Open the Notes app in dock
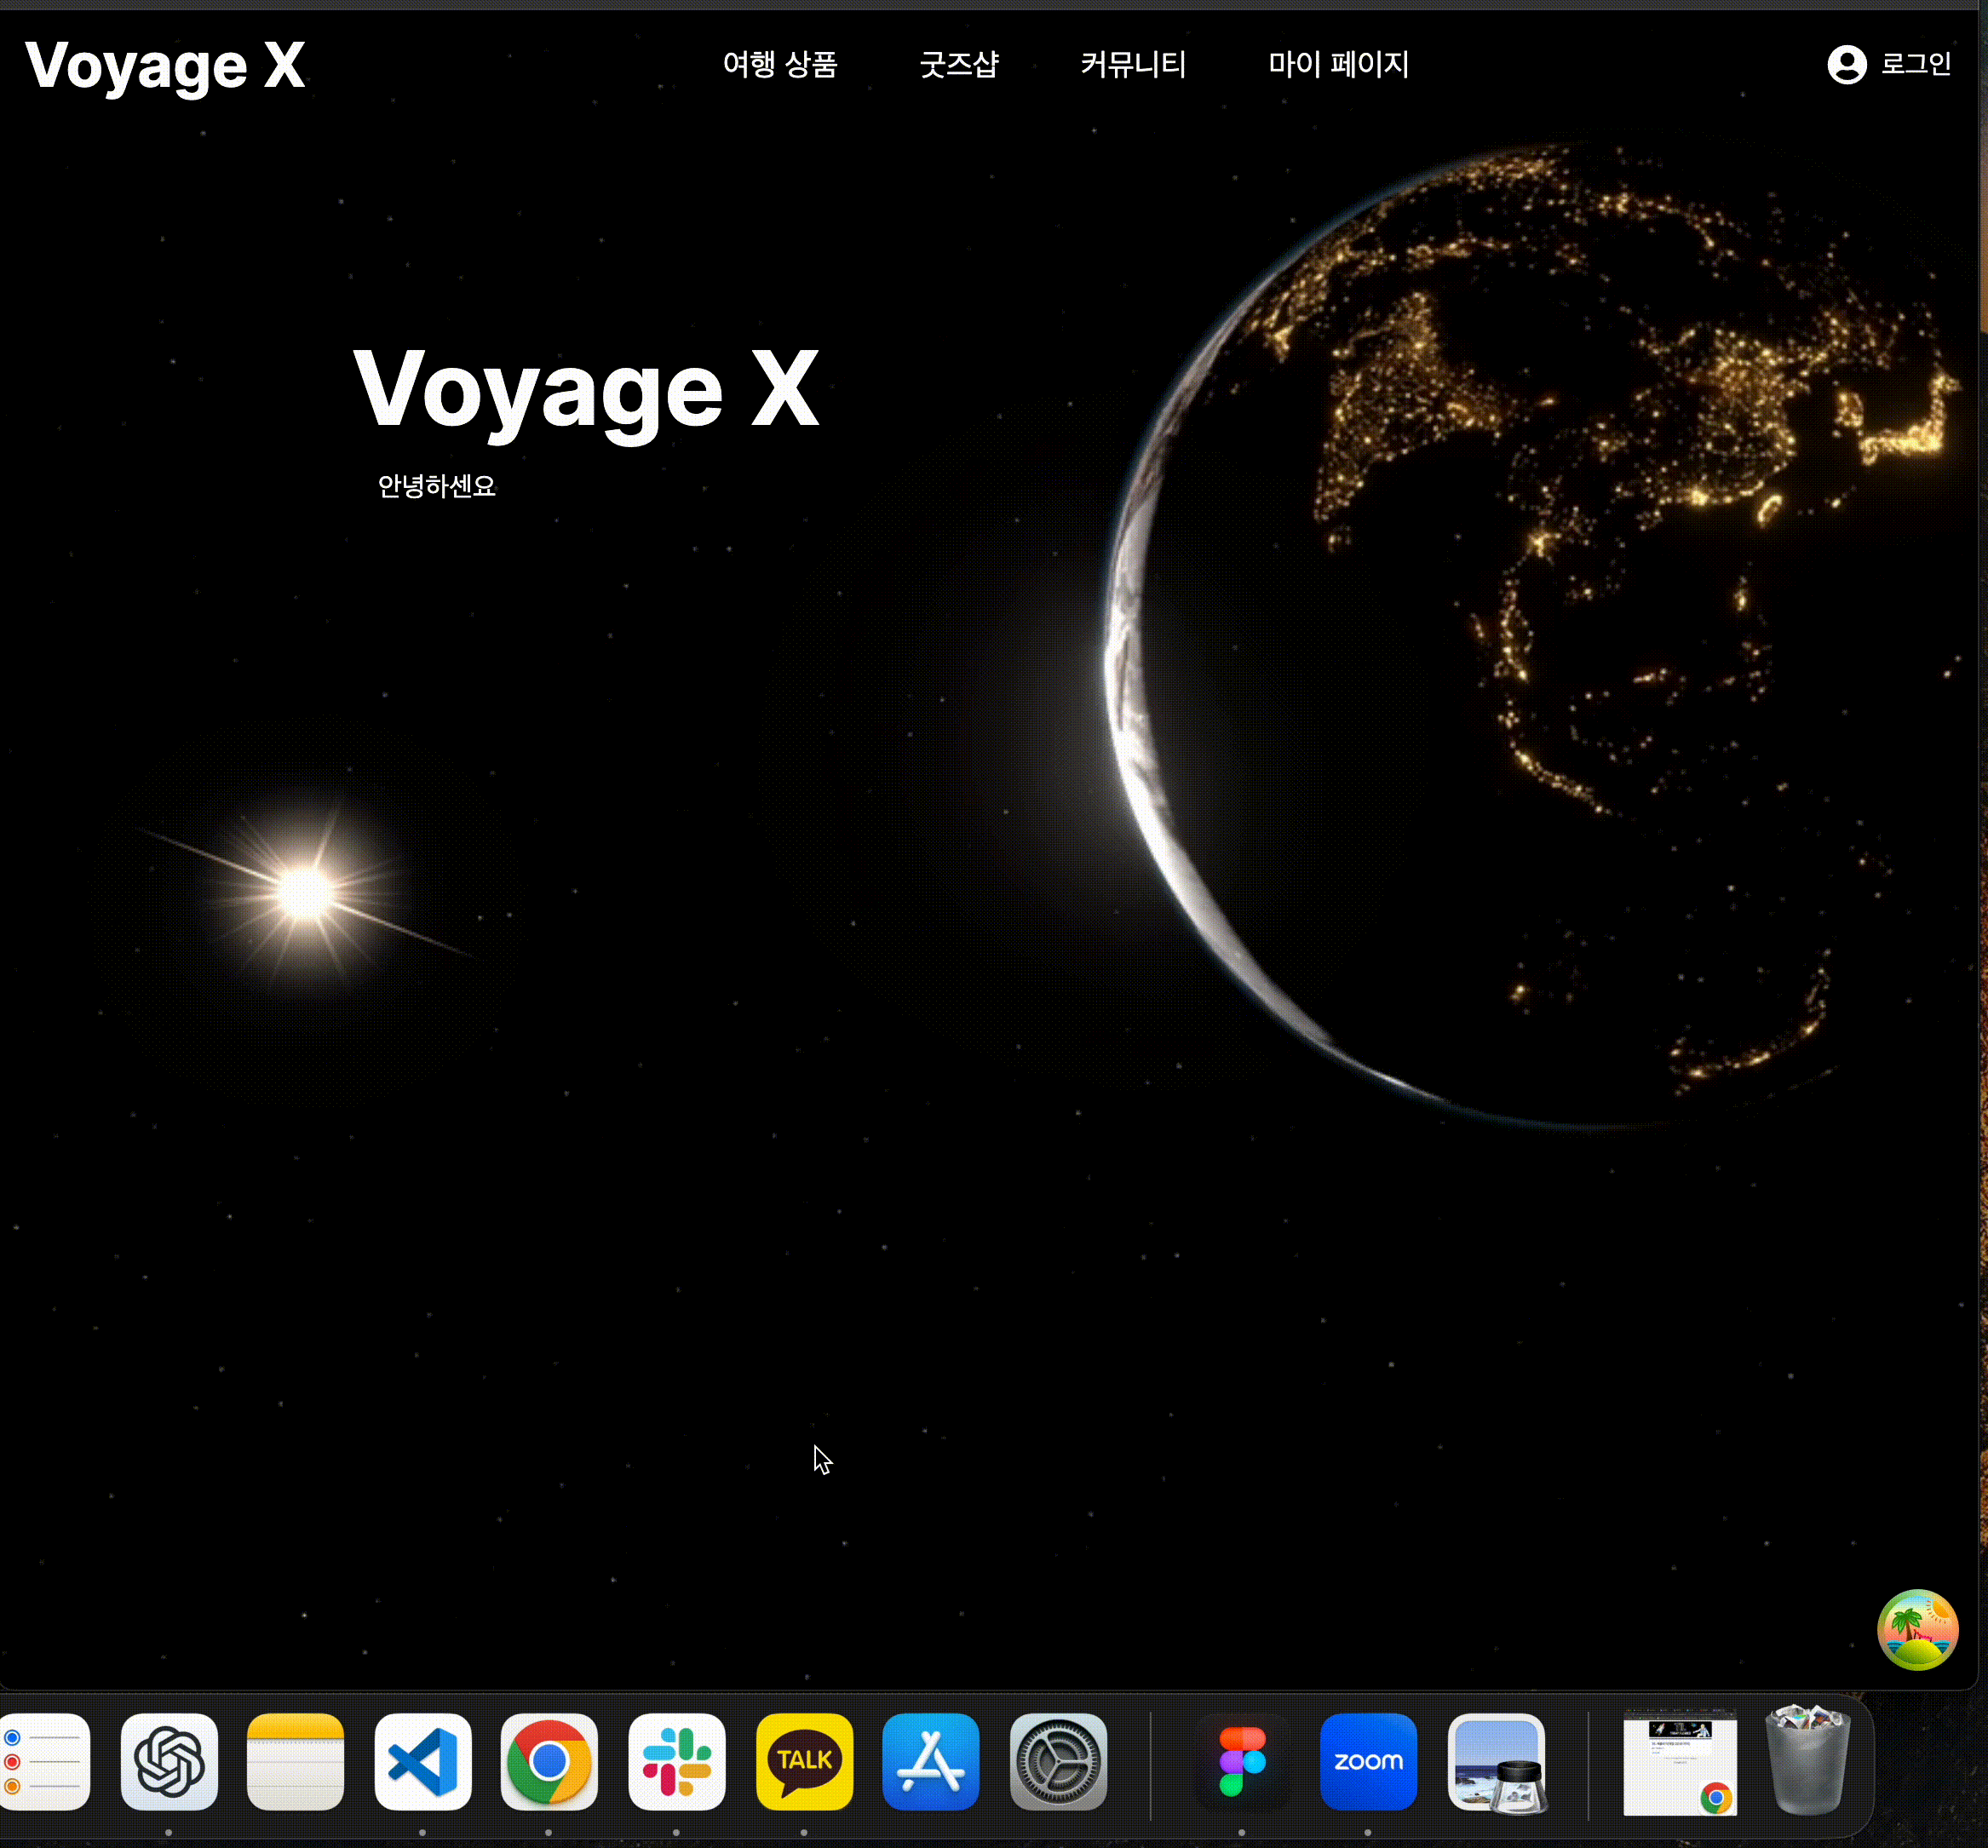Screen dimensions: 1988x1848 295,1761
